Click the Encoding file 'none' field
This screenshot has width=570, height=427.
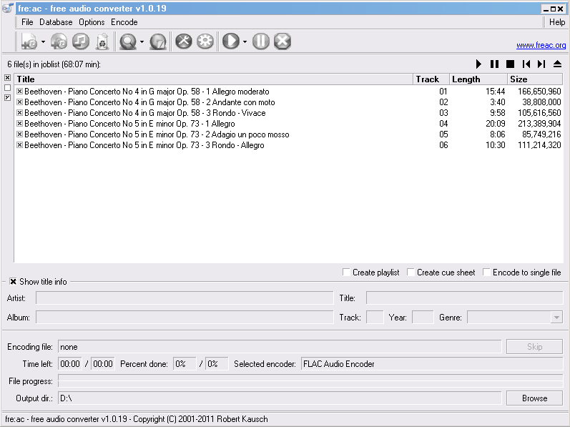280,347
